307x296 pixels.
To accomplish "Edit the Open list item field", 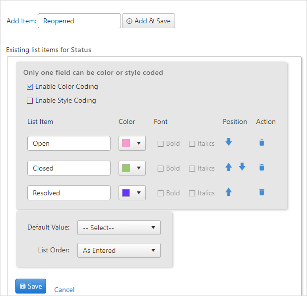I will 69,143.
